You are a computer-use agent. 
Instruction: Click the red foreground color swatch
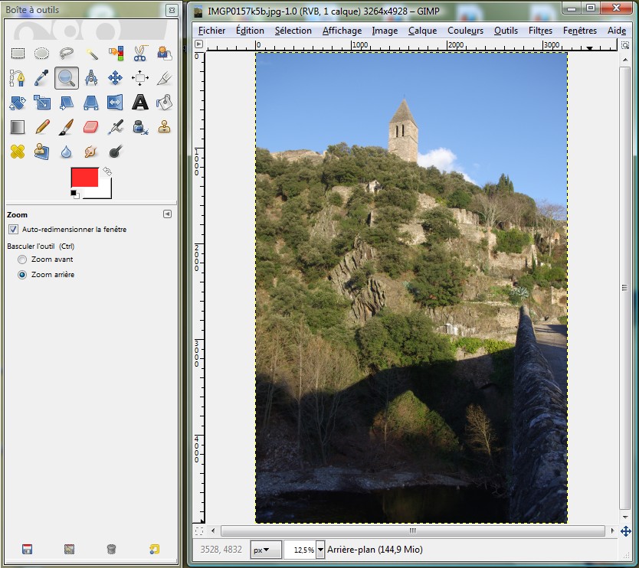coord(84,177)
